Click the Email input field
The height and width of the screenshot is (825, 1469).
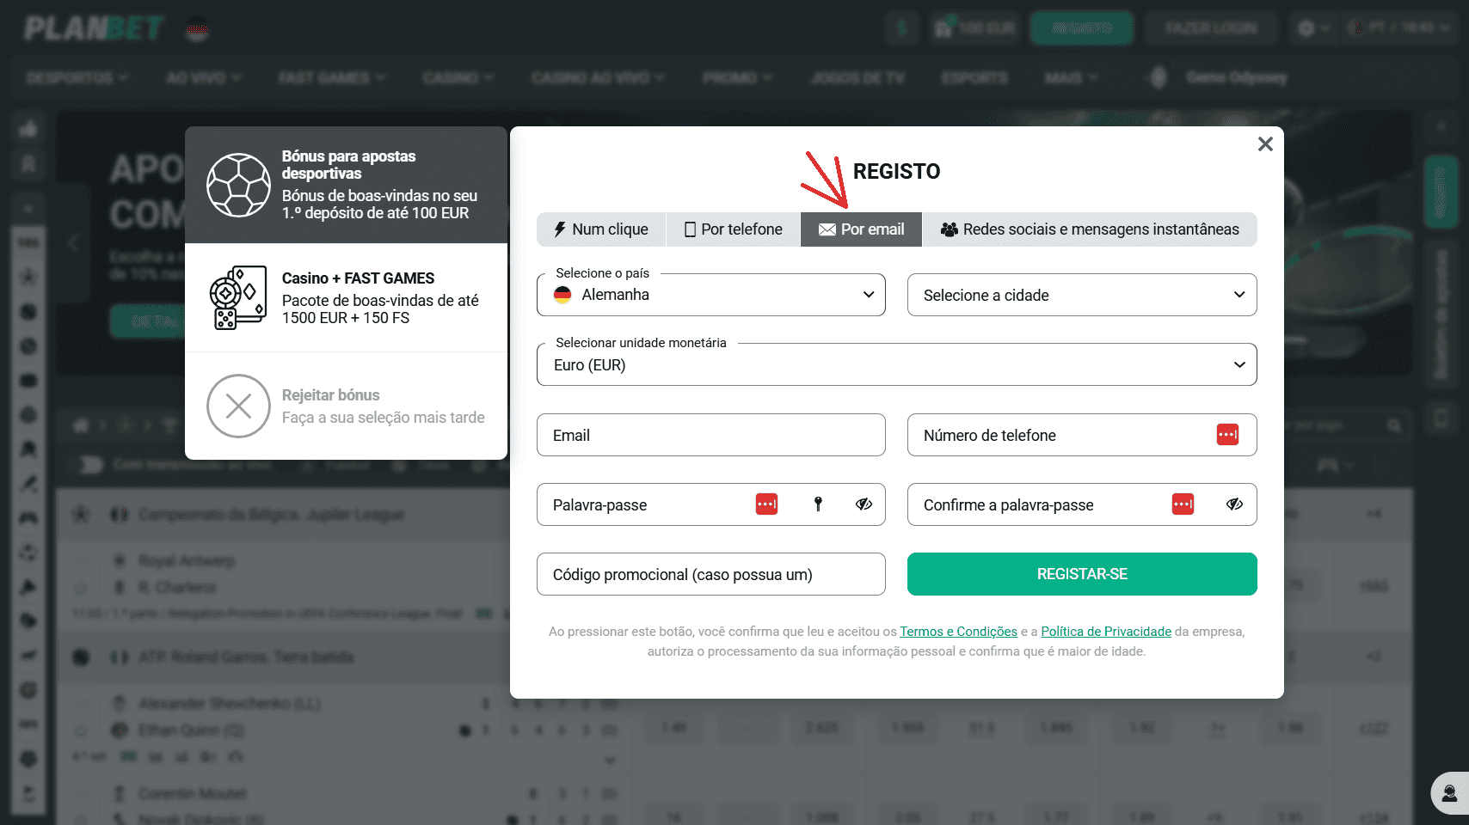point(710,435)
